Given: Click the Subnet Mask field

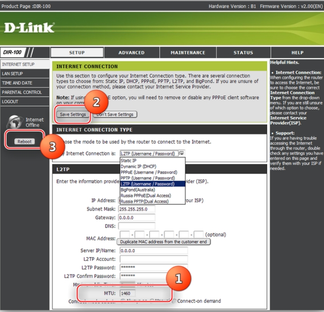Looking at the screenshot, I should 136,209.
